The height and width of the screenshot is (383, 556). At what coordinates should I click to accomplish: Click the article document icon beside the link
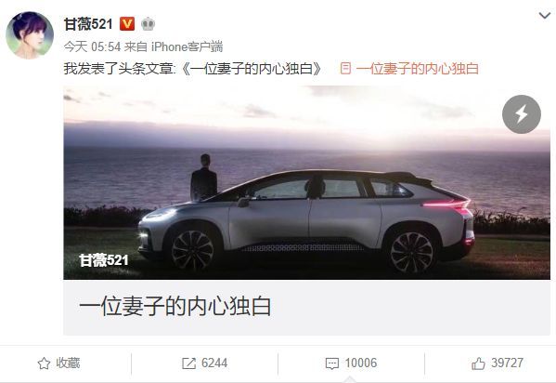pyautogui.click(x=345, y=68)
